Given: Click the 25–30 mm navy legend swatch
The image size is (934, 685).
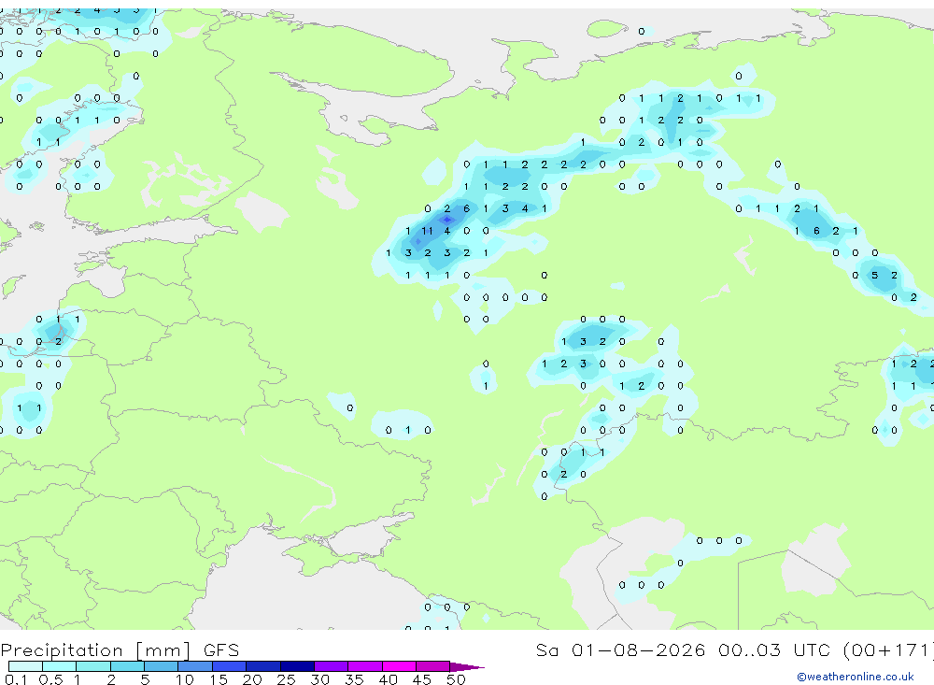Looking at the screenshot, I should point(297,666).
